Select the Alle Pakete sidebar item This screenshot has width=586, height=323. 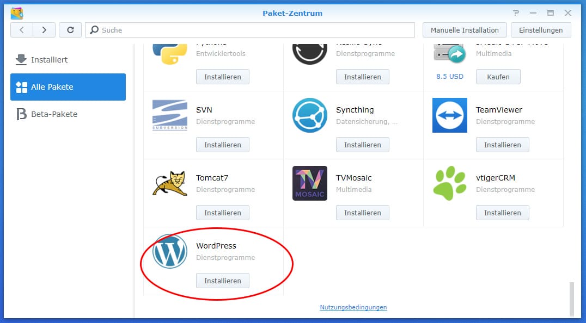tap(68, 87)
